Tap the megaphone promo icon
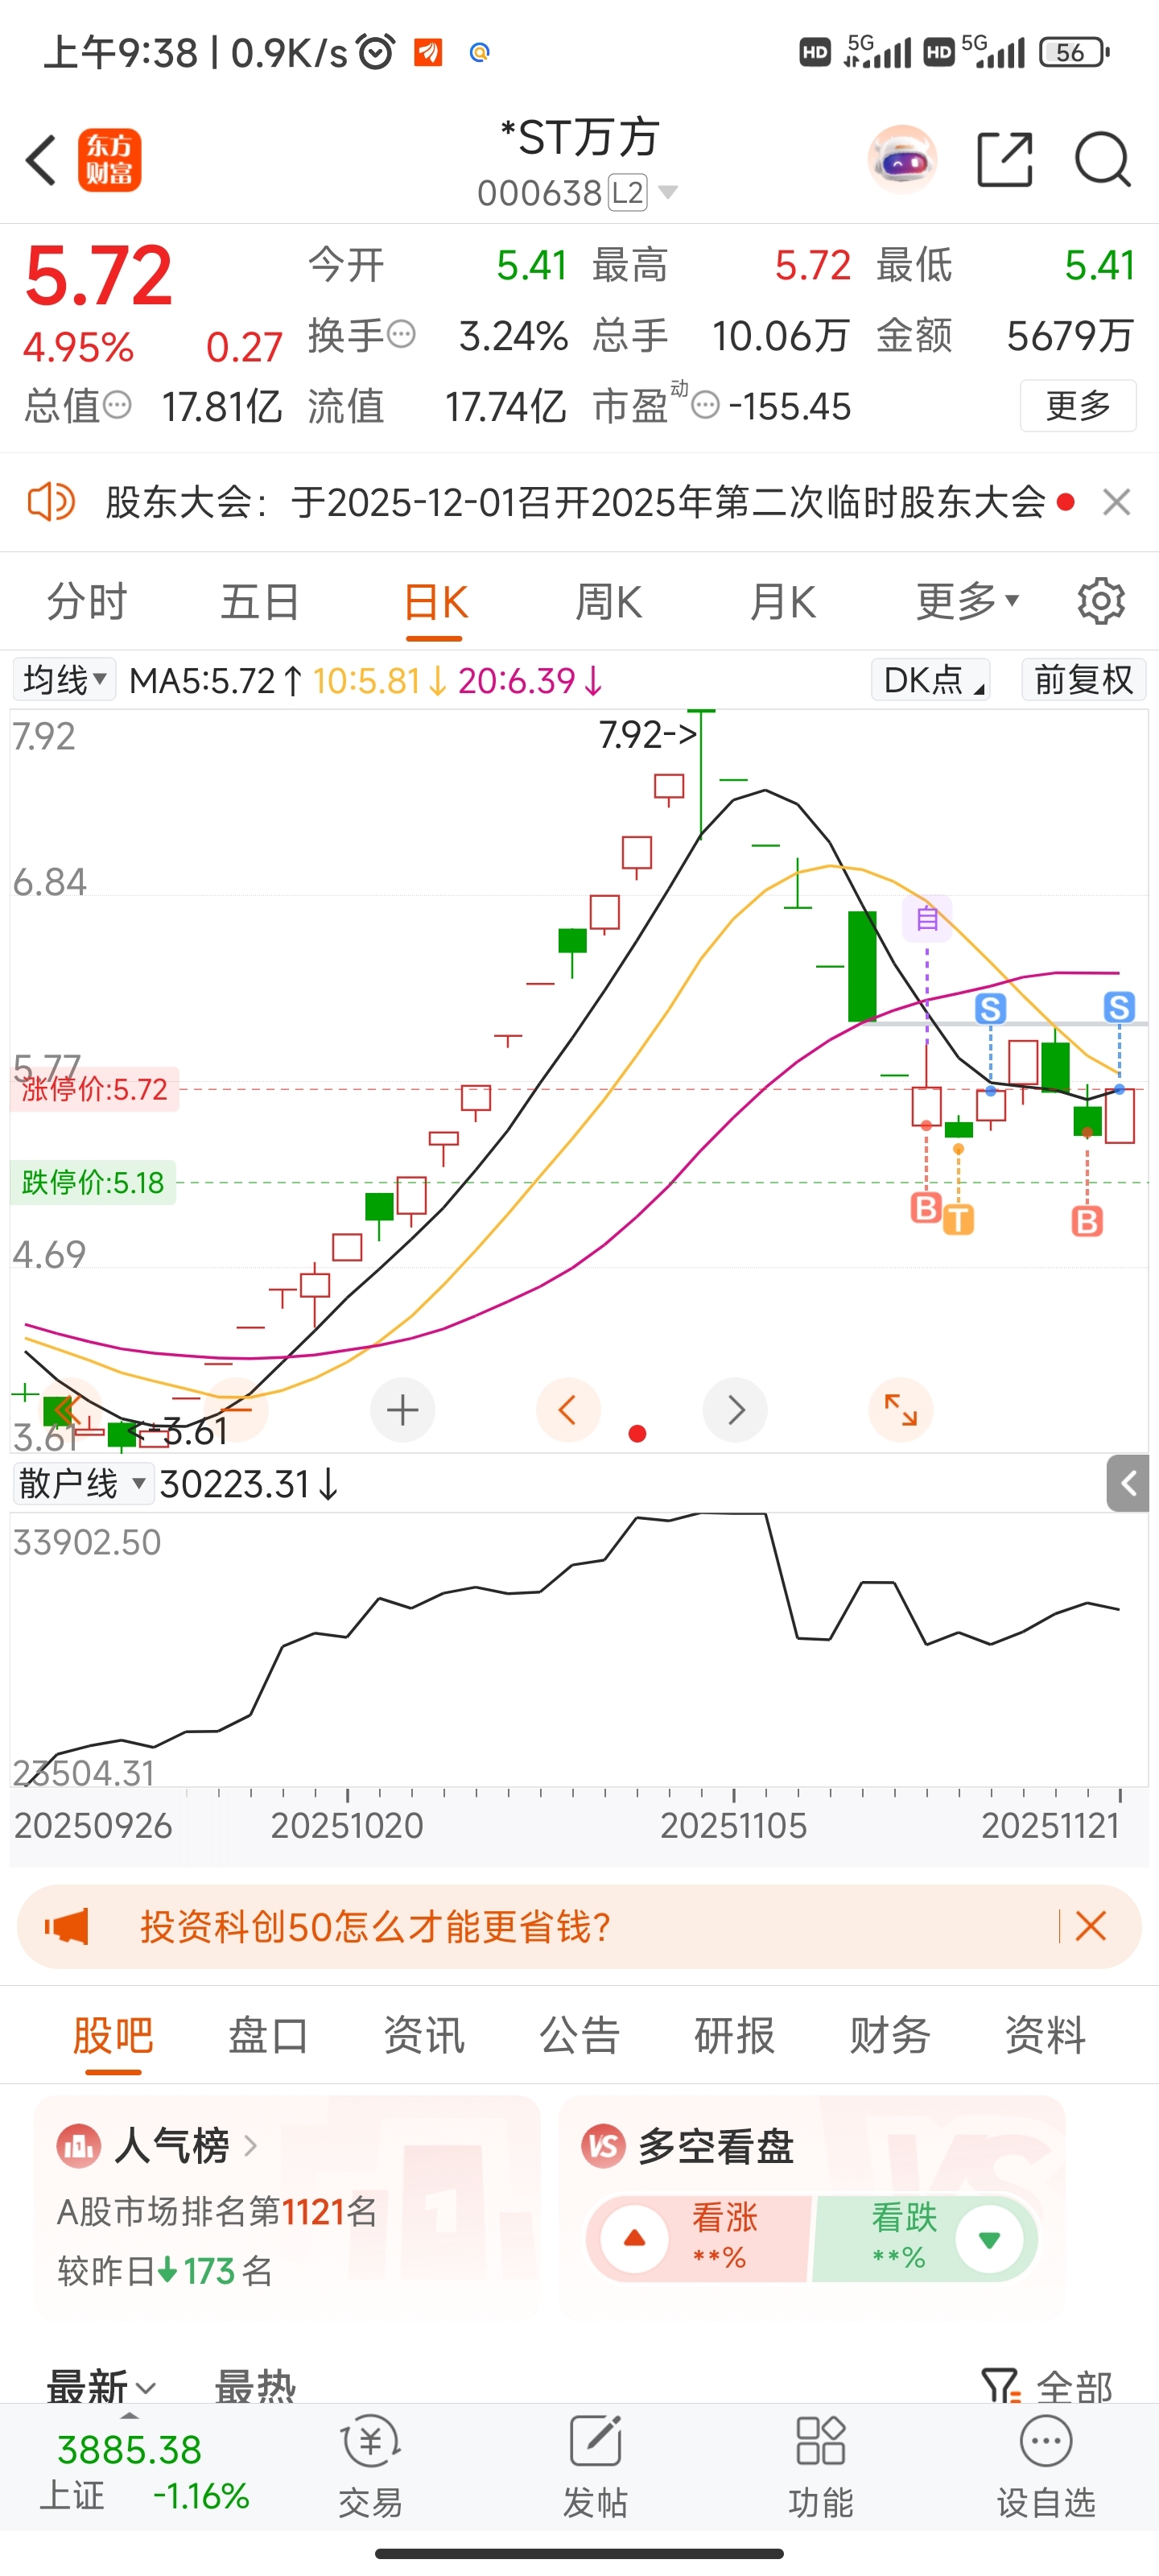The height and width of the screenshot is (2576, 1159). click(67, 1926)
